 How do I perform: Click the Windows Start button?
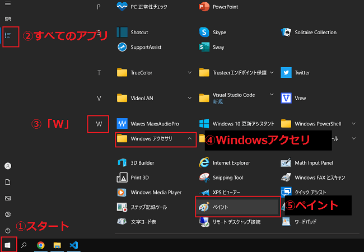point(8,245)
